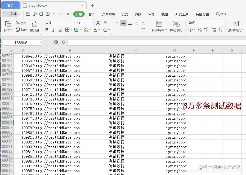Switch to 页面布局 ribbon tab
The height and width of the screenshot is (175, 246).
point(108,14)
